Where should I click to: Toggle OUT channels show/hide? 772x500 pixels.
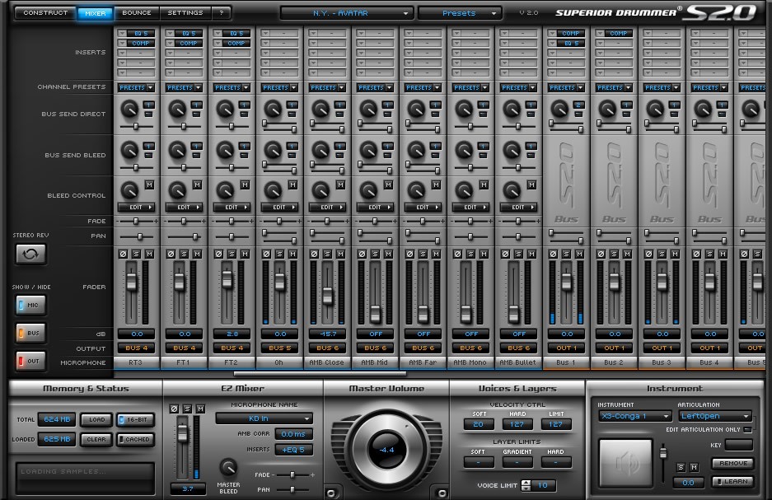[30, 362]
